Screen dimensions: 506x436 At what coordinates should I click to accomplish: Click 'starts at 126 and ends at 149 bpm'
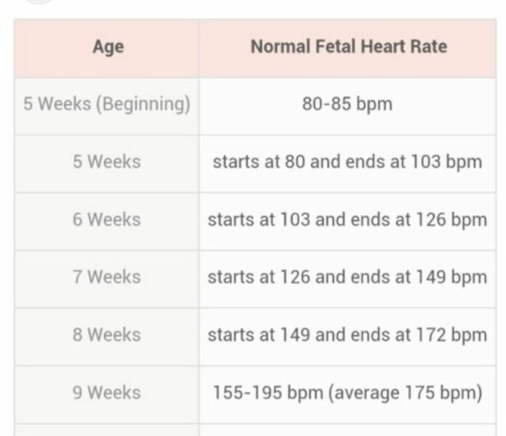348,277
